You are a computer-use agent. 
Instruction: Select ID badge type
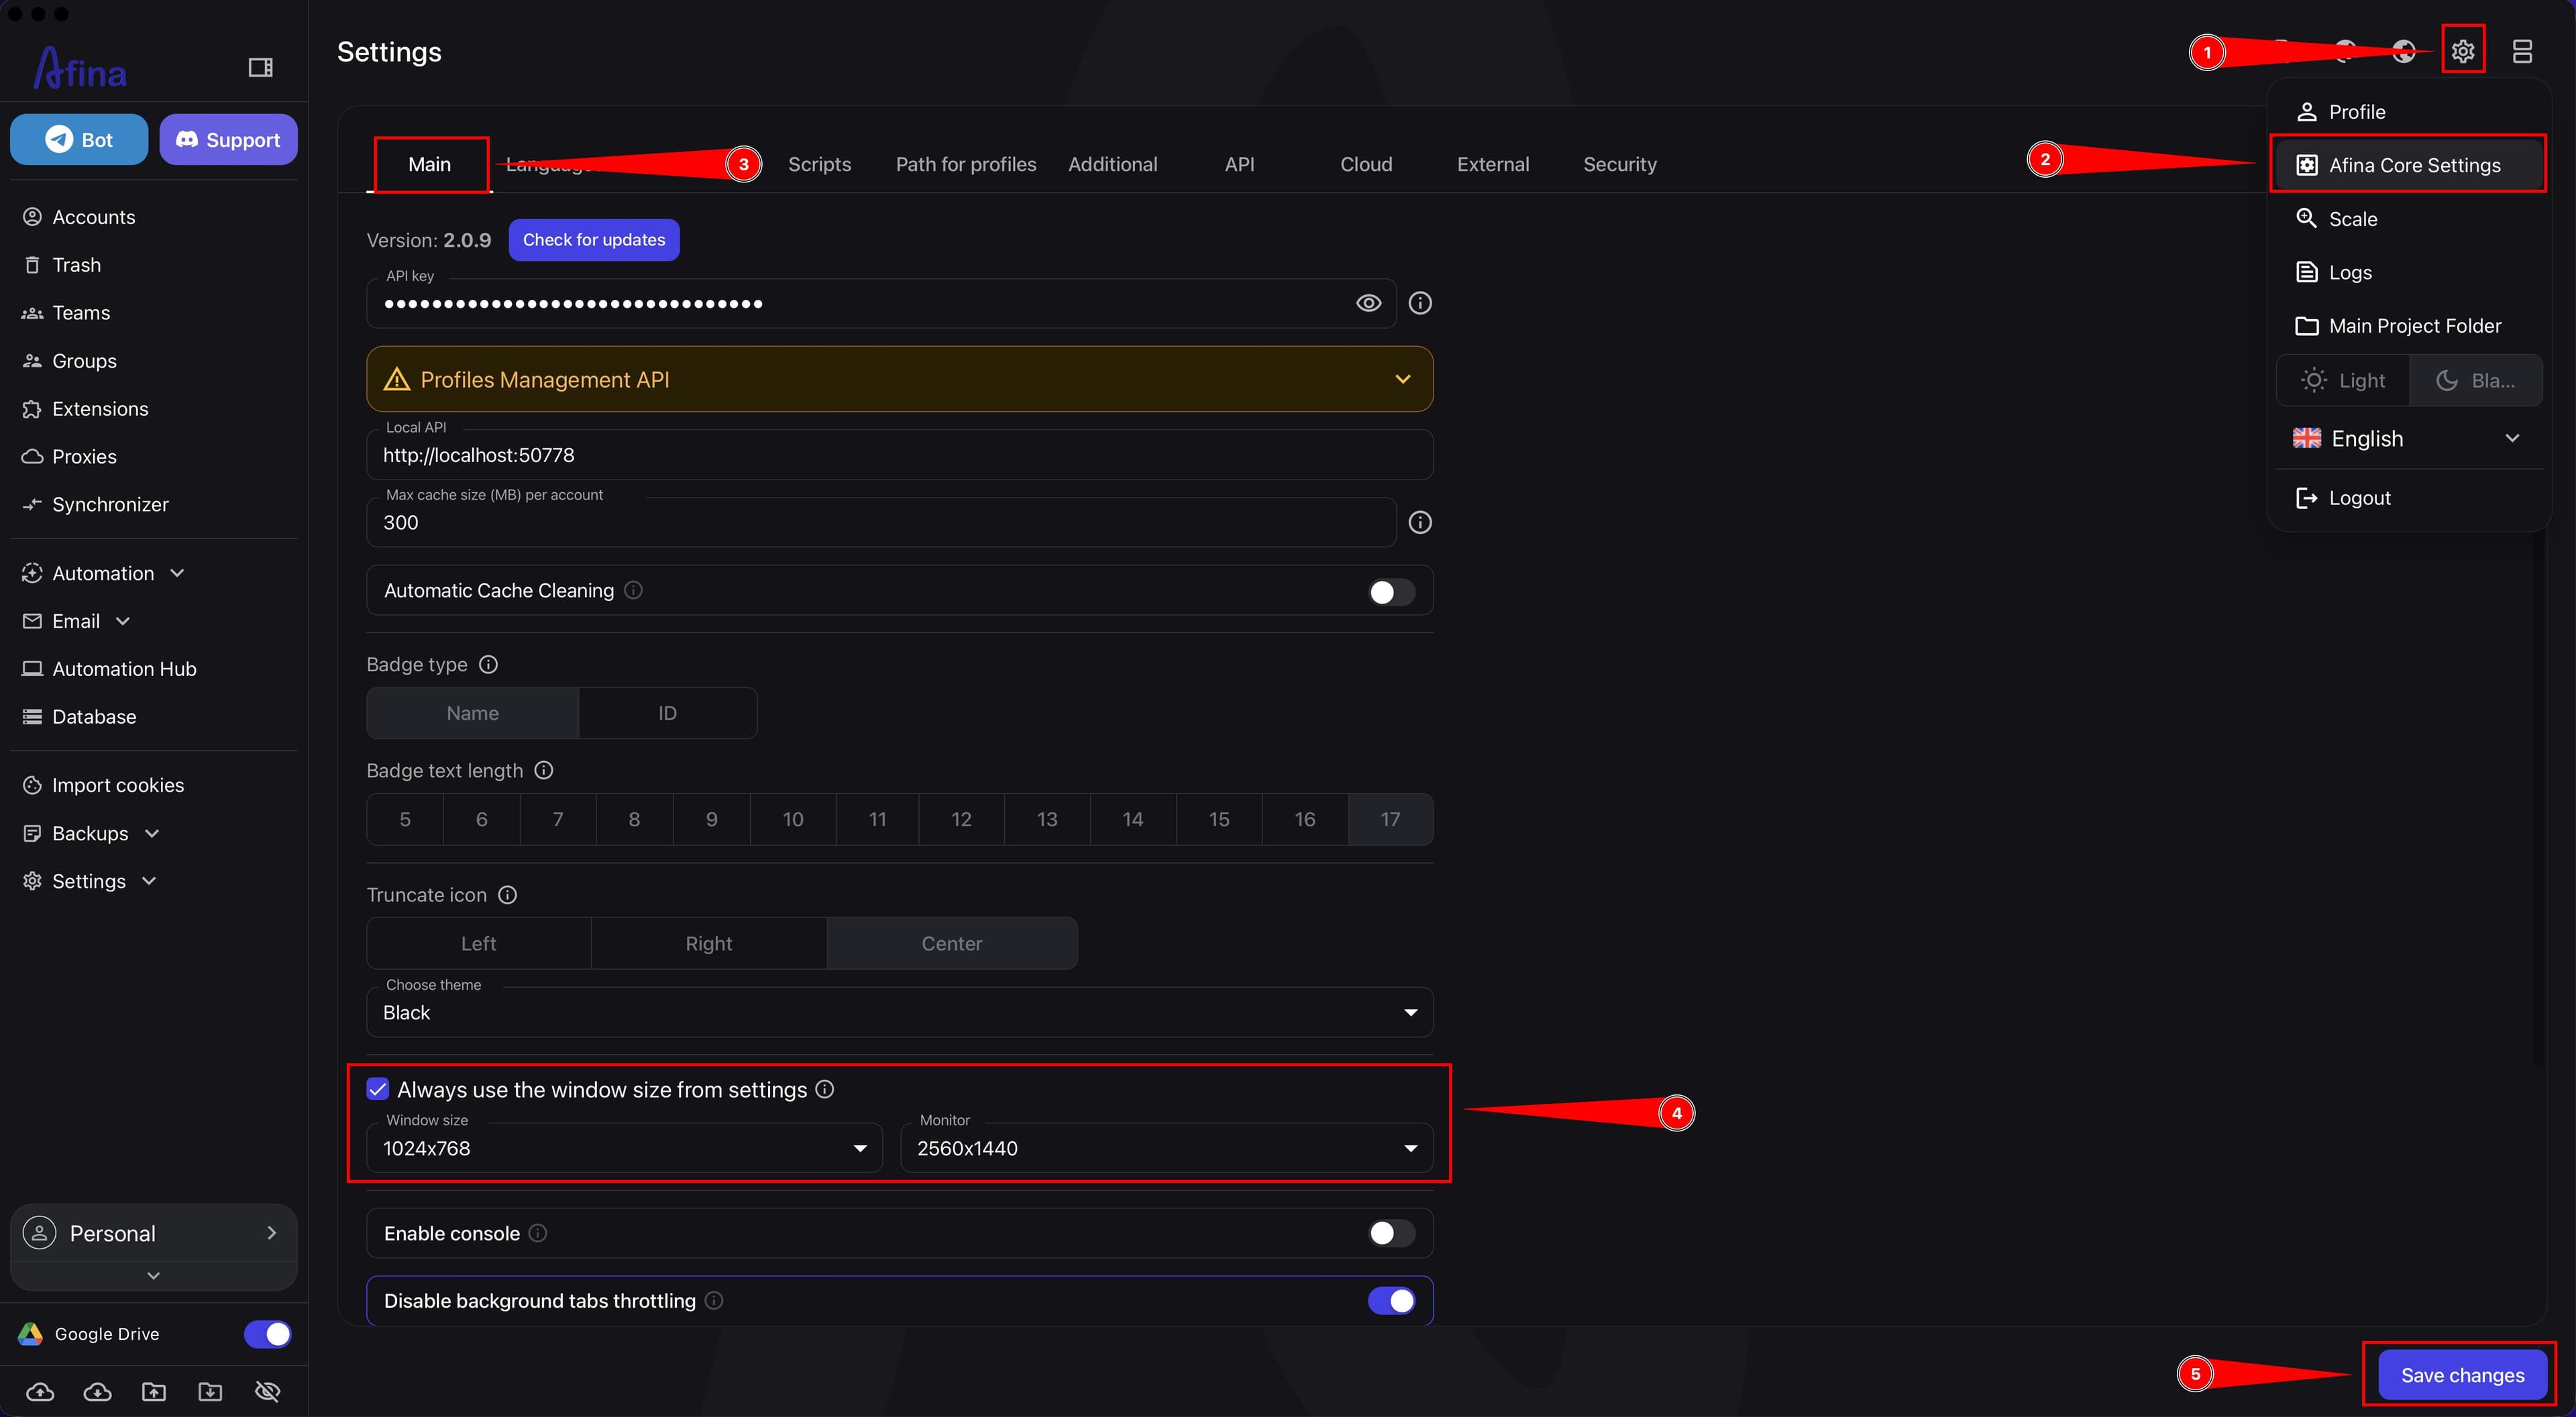(x=667, y=713)
